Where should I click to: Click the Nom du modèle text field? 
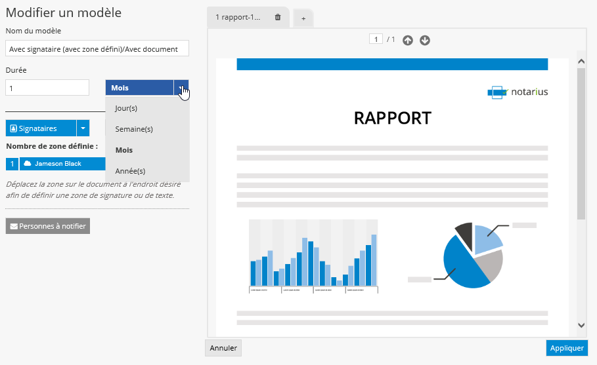tap(97, 49)
